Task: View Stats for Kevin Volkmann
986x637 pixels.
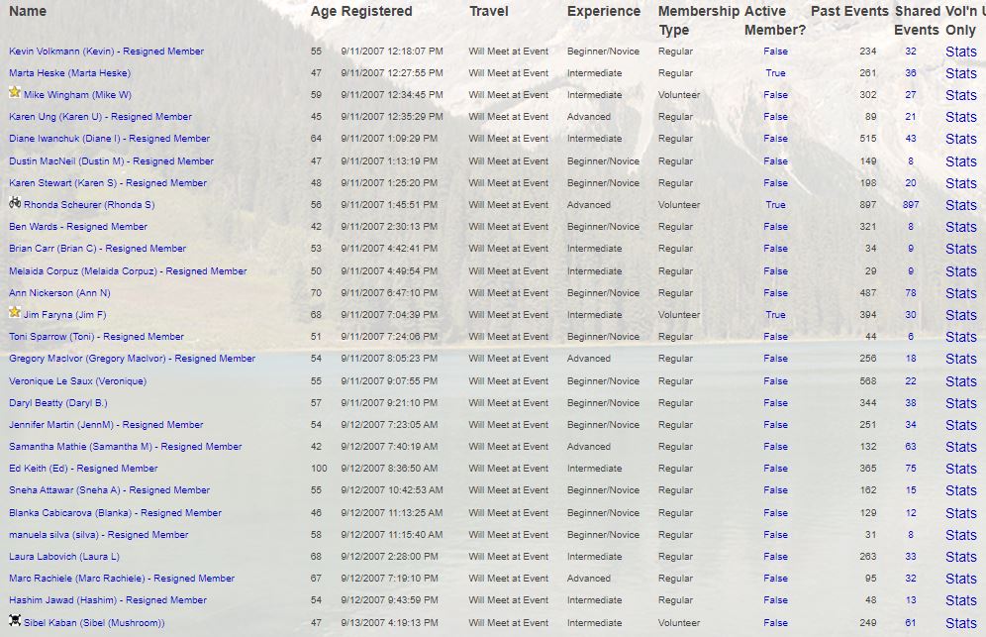Action: coord(961,52)
